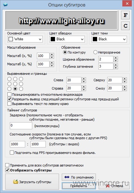Increase Масштаб (x, %) with the up arrow
This screenshot has height=193, width=134.
point(52,54)
